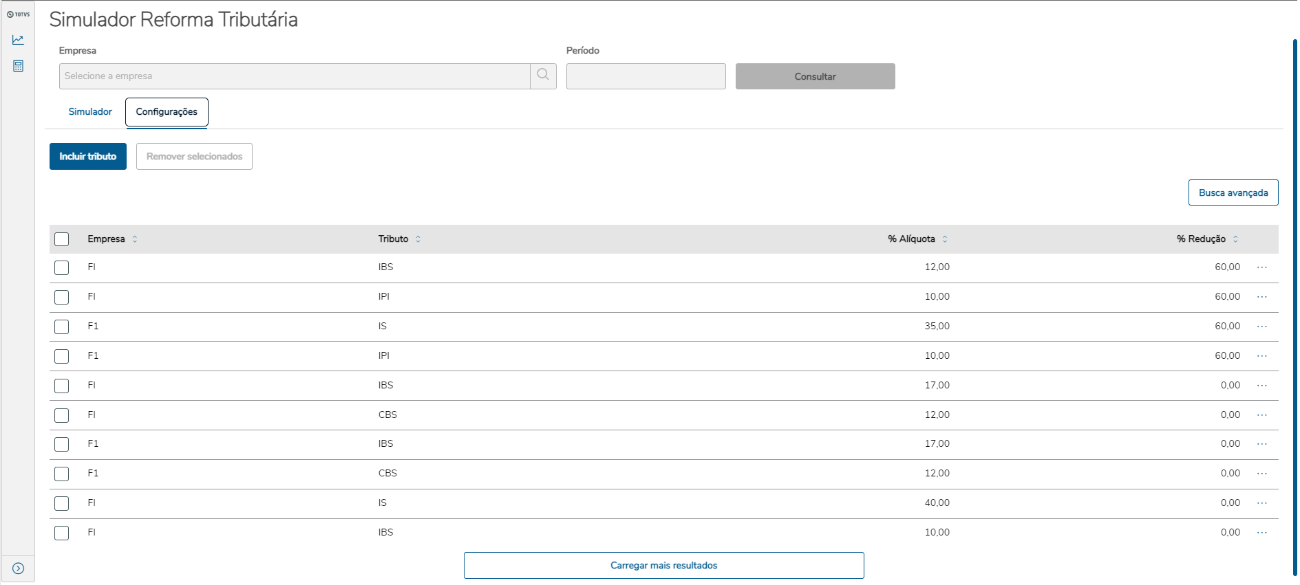Open more actions for IS 35,00 row
Viewport: 1300px width, 585px height.
tap(1261, 327)
